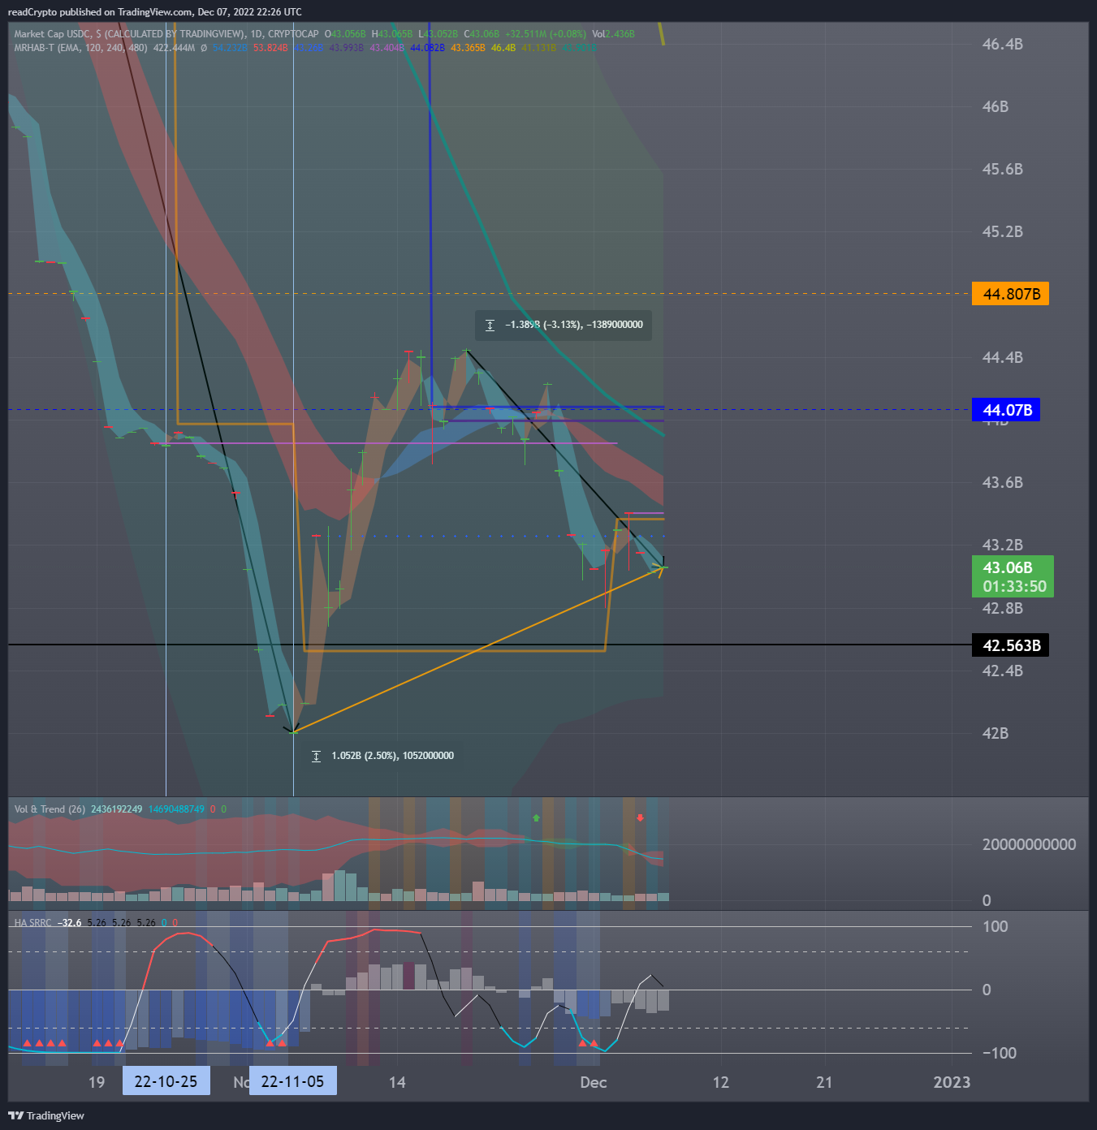Click the 01:33:50 countdown timer
Image resolution: width=1097 pixels, height=1130 pixels.
tap(1014, 586)
